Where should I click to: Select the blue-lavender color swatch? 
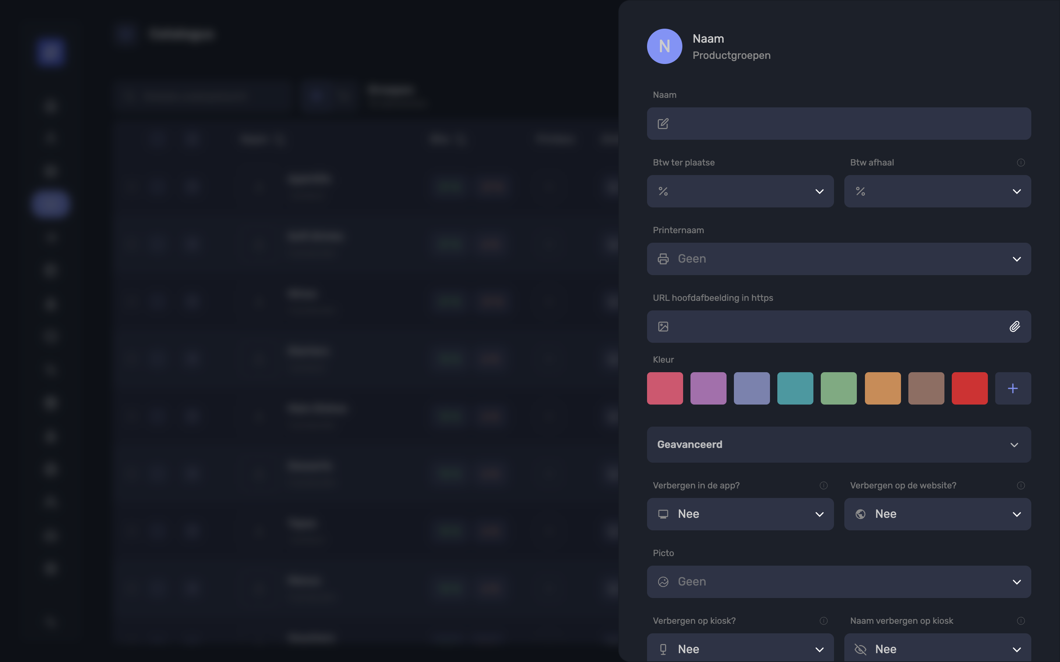click(x=752, y=388)
